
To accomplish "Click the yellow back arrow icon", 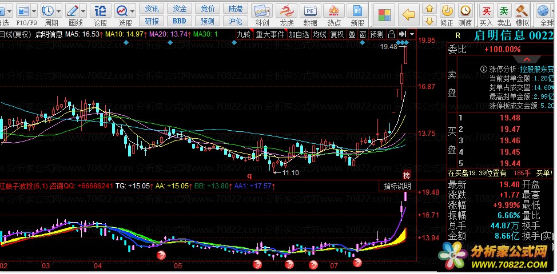I will pyautogui.click(x=408, y=15).
